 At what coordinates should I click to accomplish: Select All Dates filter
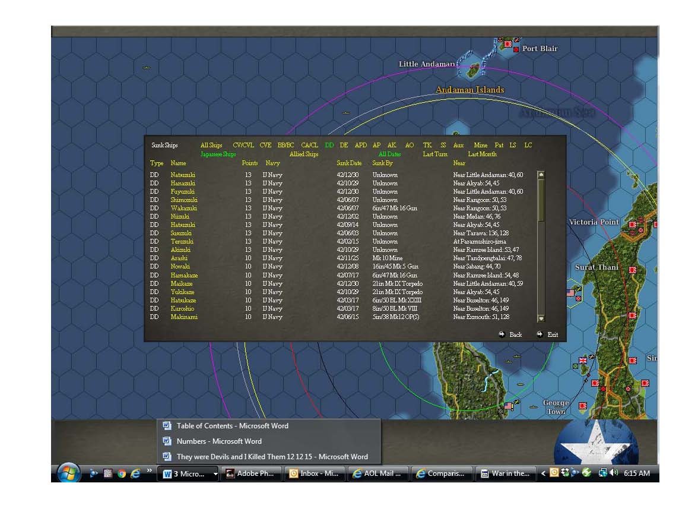click(x=389, y=154)
